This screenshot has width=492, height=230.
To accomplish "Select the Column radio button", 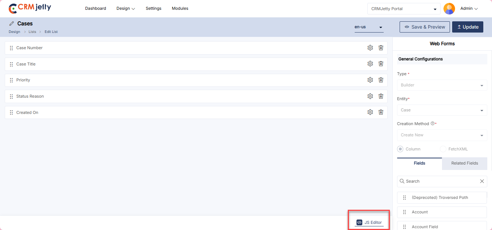I will (x=400, y=149).
